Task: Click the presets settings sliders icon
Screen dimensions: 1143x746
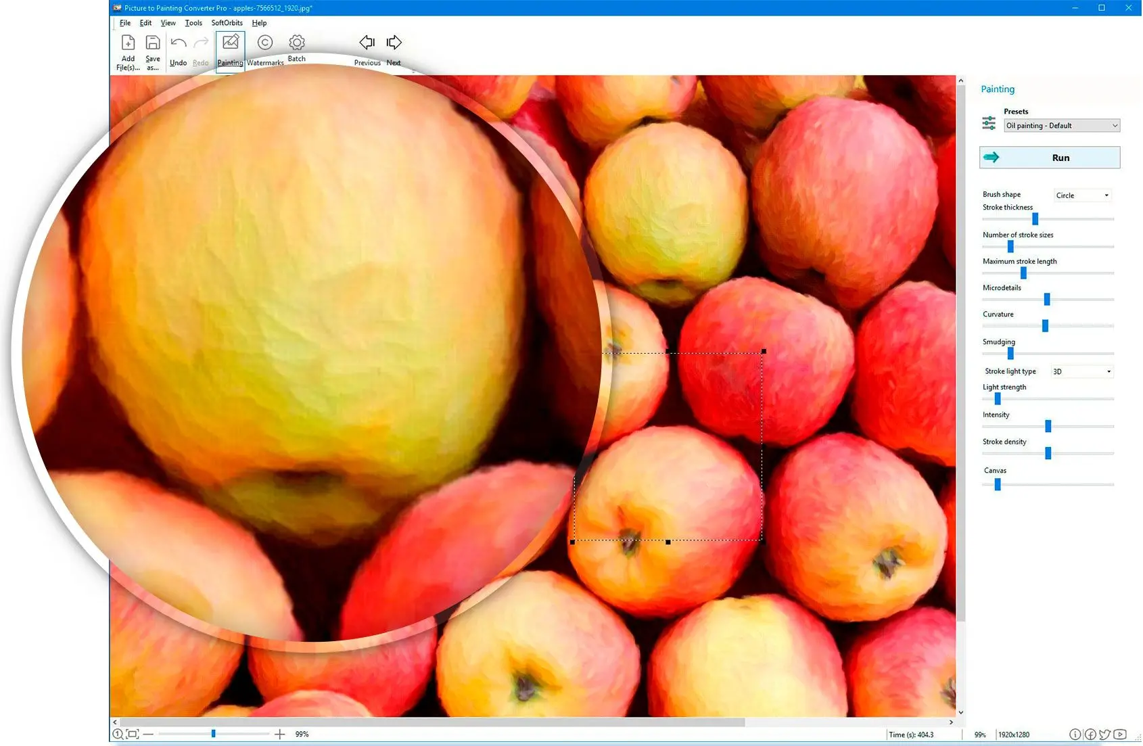Action: 989,123
